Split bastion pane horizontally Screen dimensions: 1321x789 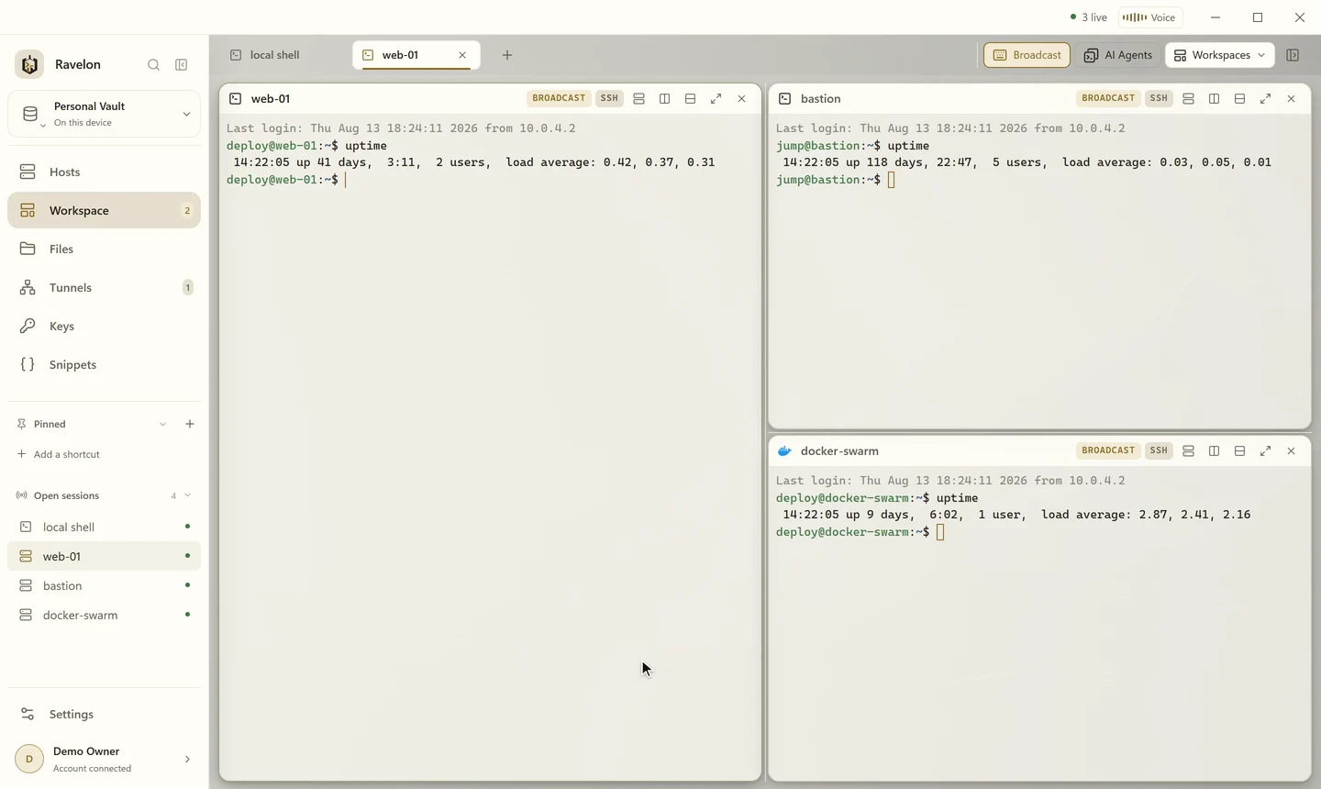coord(1239,98)
